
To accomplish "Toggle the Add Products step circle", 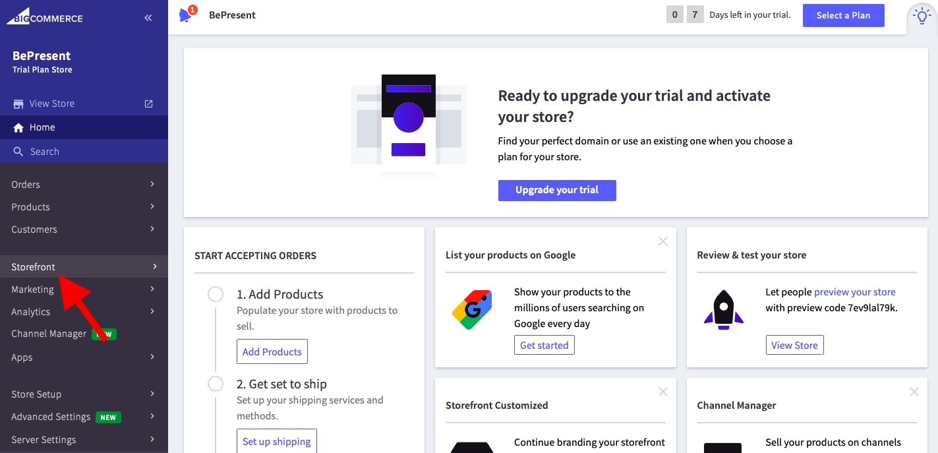I will 216,294.
